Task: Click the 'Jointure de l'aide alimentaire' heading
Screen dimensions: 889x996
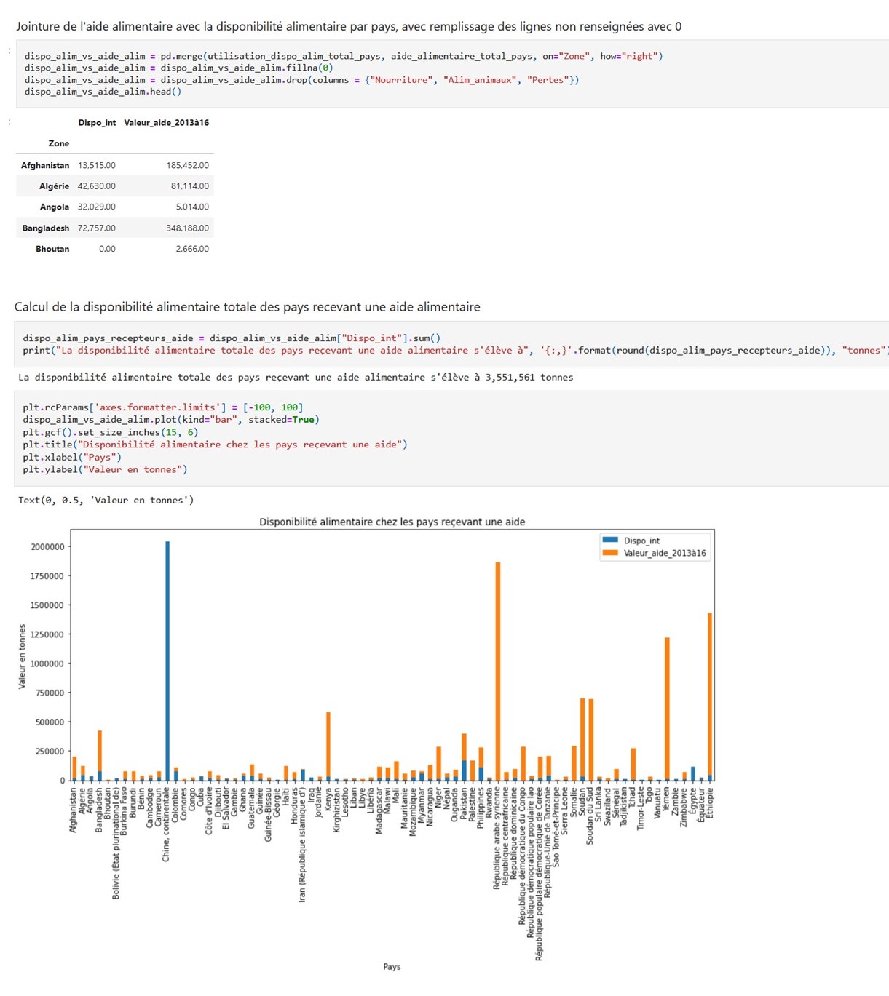Action: 349,27
